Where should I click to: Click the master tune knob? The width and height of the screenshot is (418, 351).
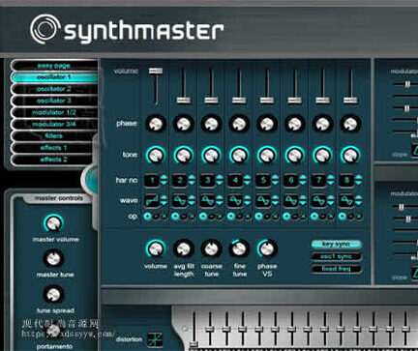[53, 258]
